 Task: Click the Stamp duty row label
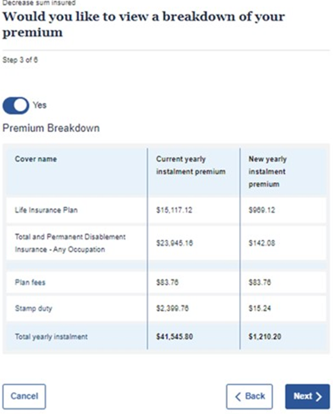(34, 308)
